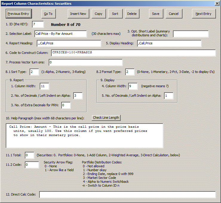Click into the Report Heading field
This screenshot has height=203, width=221.
(x=69, y=43)
